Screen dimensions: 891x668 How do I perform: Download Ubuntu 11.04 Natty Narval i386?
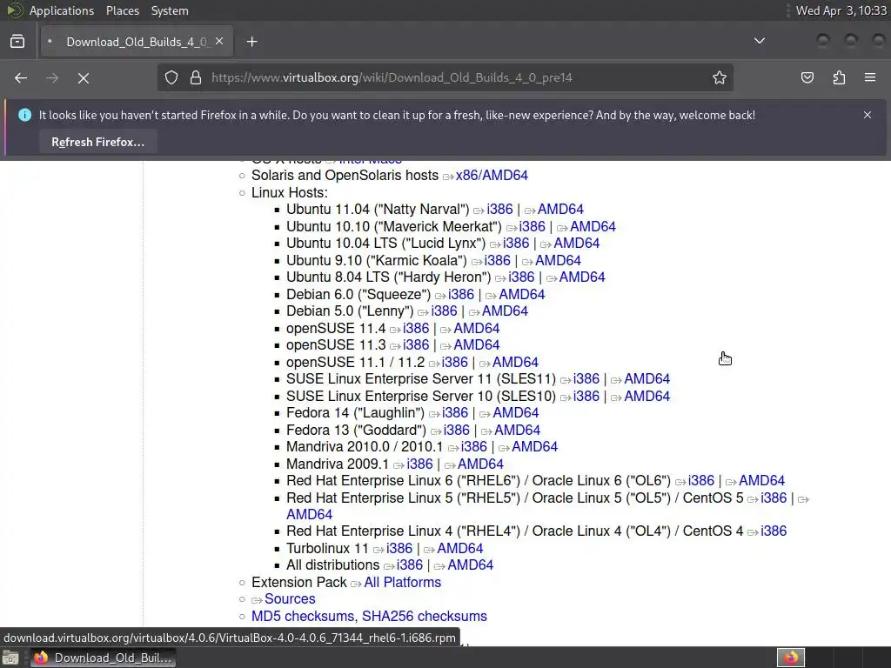[499, 209]
